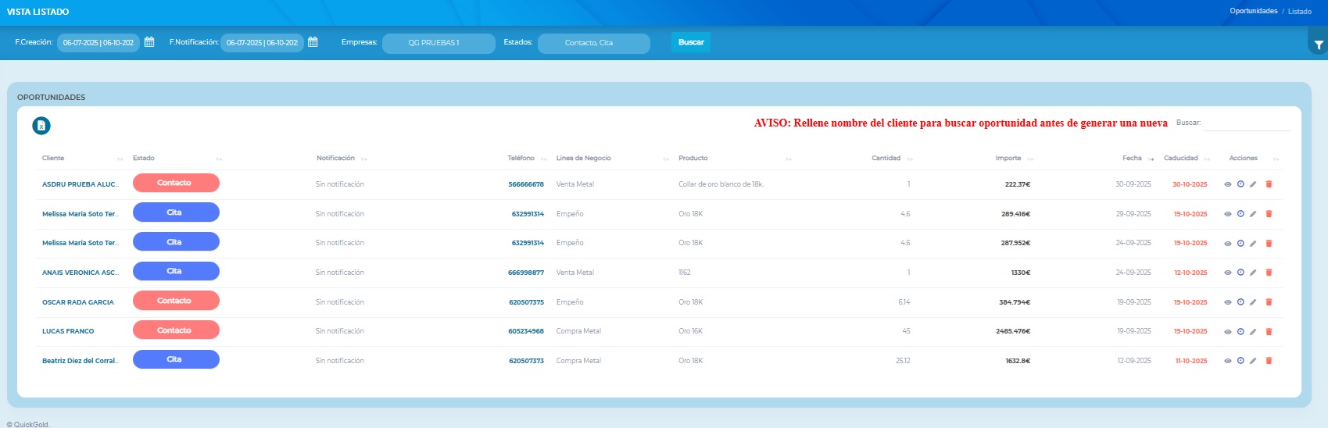This screenshot has height=428, width=1328.
Task: Delete the Beatriz Diez del Corral opportunity
Action: click(x=1269, y=361)
